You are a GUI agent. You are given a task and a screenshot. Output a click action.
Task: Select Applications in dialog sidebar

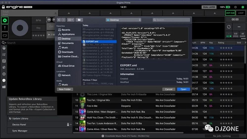tap(68, 34)
